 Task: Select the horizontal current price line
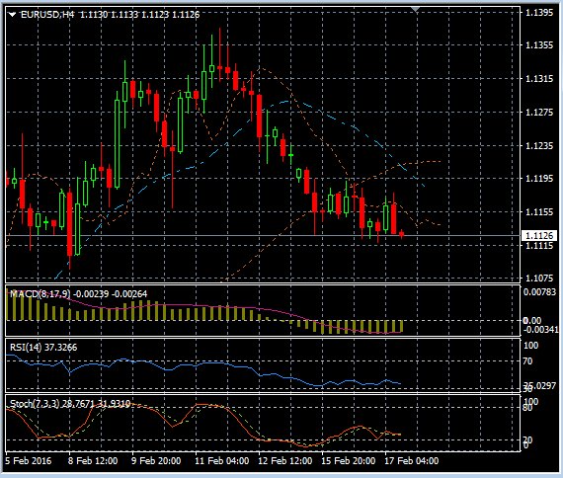click(263, 236)
